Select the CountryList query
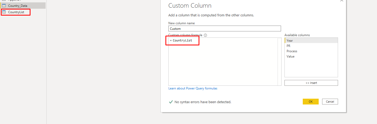Screen dimensions: 377x124 16,12
